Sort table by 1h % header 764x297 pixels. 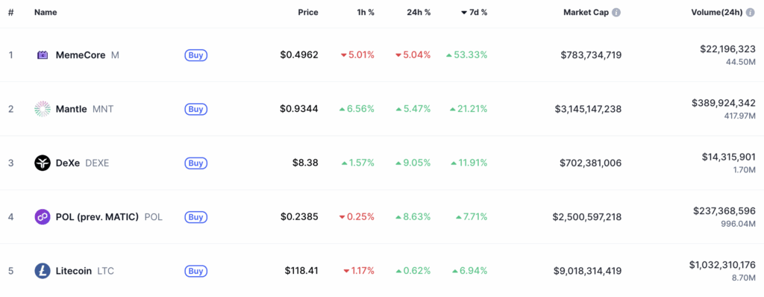[366, 13]
